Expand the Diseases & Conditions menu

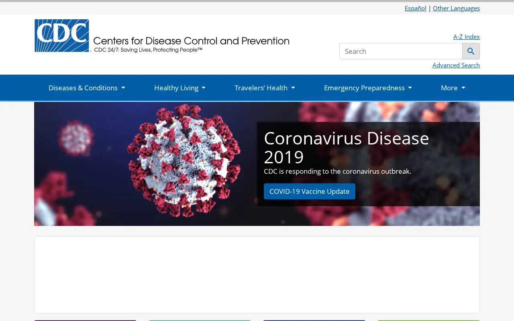click(x=87, y=88)
